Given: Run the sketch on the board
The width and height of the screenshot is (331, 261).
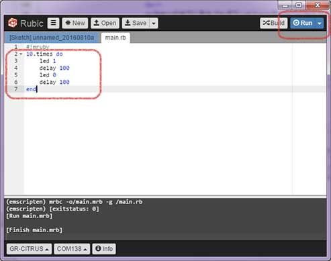Looking at the screenshot, I should [303, 23].
